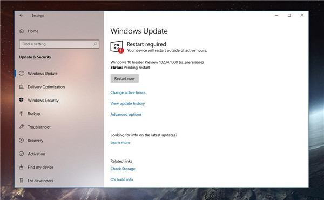Screen dimensions: 324x200
Task: Select Windows Update in sidebar
Action: tap(43, 74)
